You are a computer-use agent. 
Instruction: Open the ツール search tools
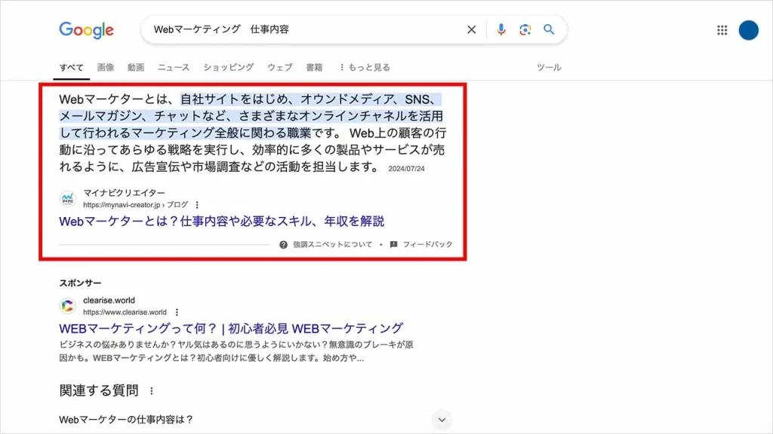(549, 67)
